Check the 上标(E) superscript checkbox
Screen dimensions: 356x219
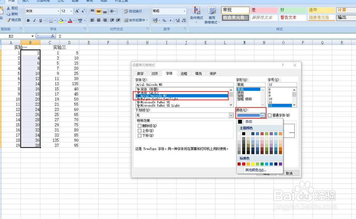pyautogui.click(x=140, y=131)
